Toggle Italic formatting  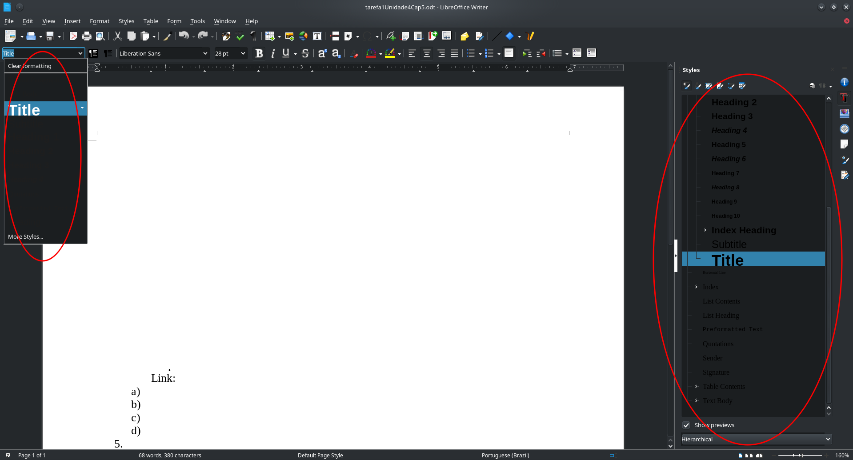[x=273, y=53]
